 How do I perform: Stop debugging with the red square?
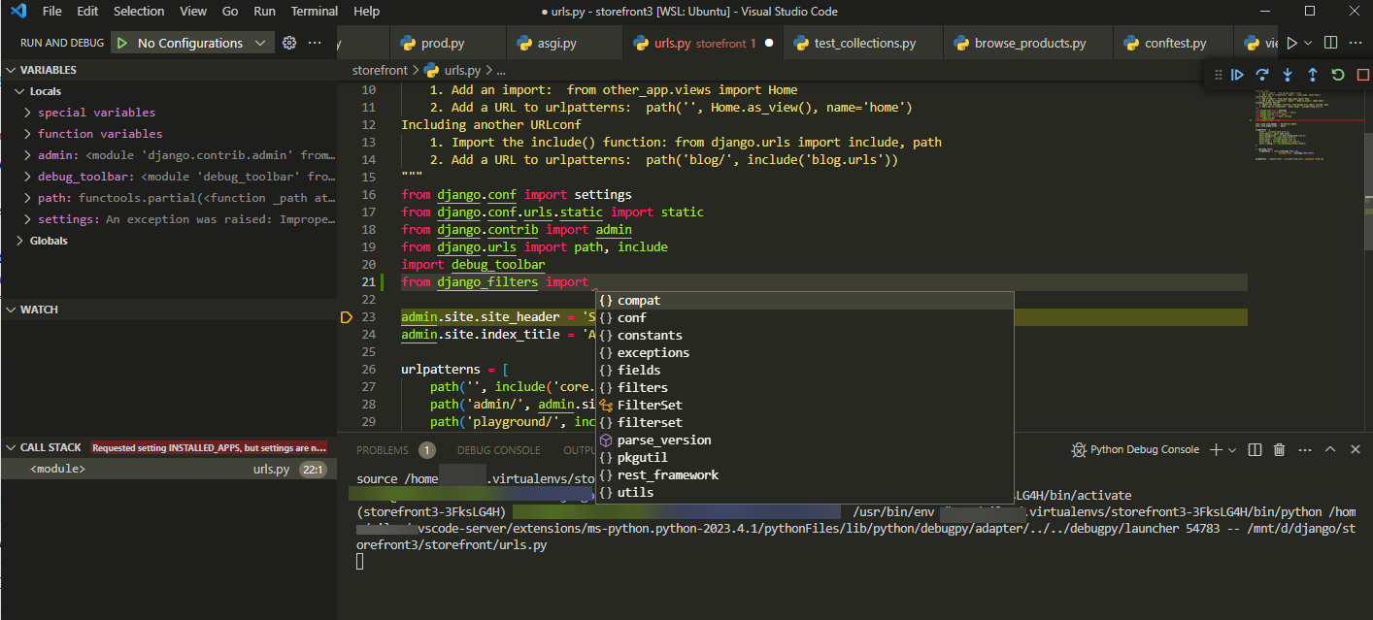click(1361, 75)
